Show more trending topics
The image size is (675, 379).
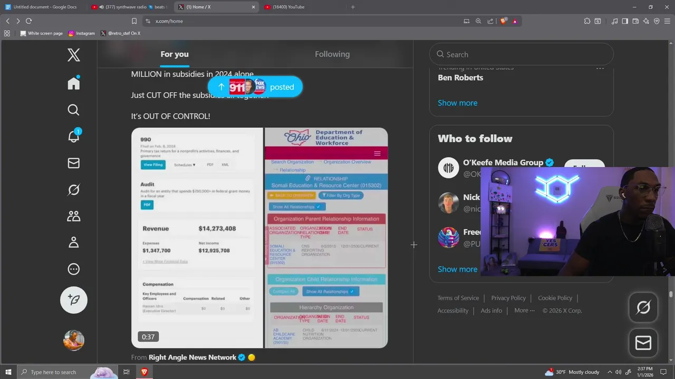(458, 103)
